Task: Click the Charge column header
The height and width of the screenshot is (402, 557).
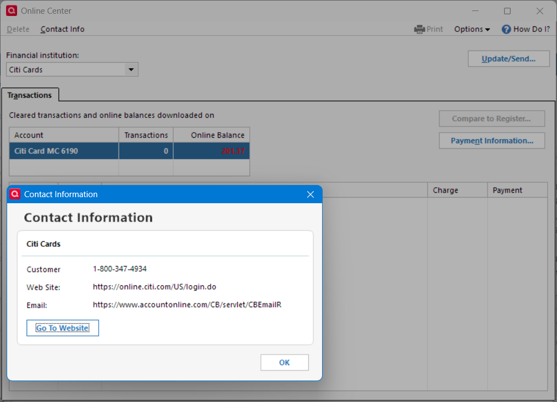Action: click(458, 190)
